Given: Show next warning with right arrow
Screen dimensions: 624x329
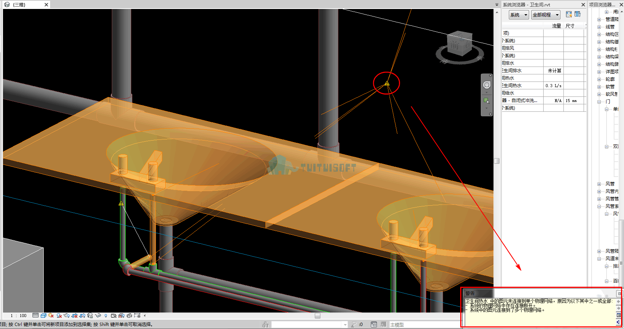Looking at the screenshot, I should (x=618, y=308).
